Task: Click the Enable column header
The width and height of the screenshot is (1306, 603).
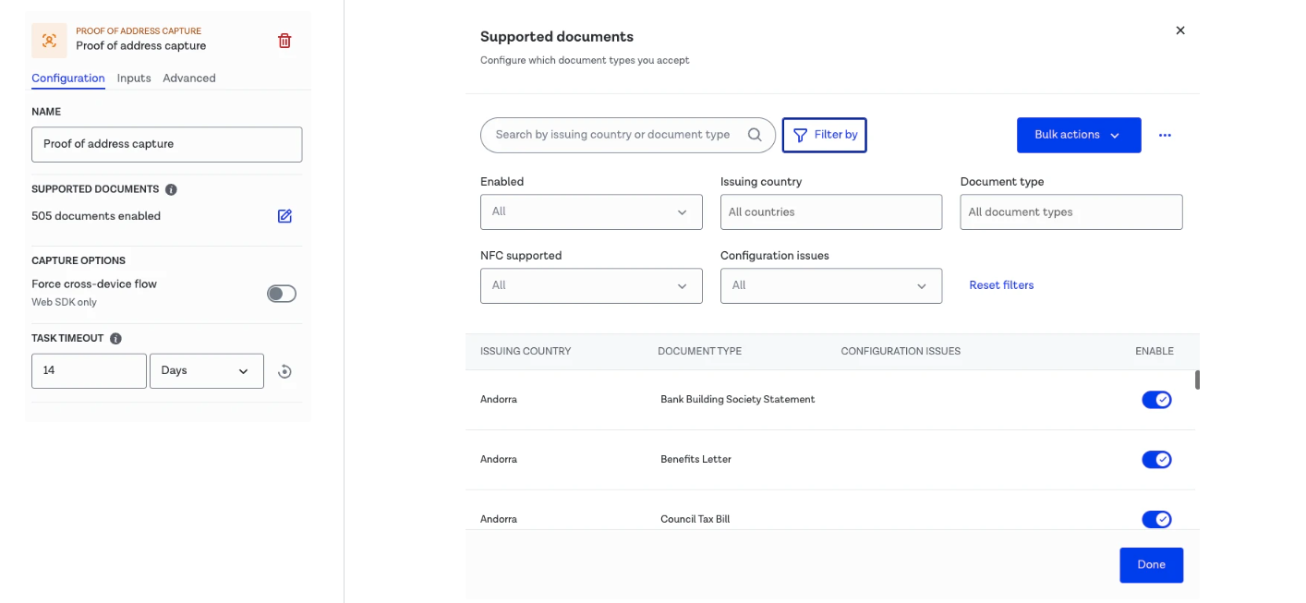Action: [x=1155, y=352]
